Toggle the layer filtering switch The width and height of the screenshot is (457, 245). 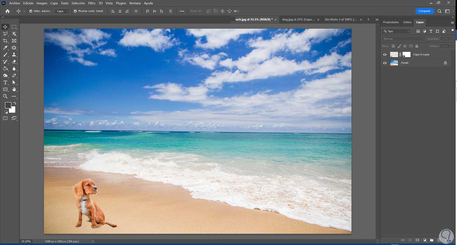click(x=453, y=31)
